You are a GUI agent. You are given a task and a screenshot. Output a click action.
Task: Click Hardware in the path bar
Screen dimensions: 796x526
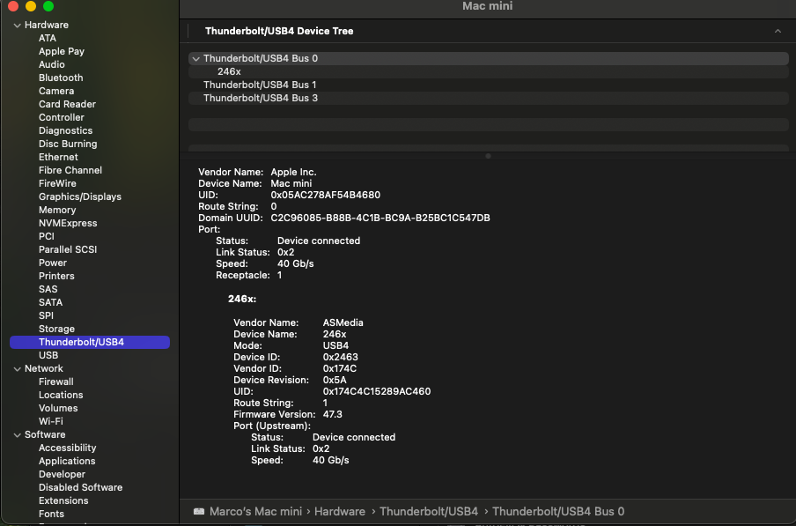point(340,511)
